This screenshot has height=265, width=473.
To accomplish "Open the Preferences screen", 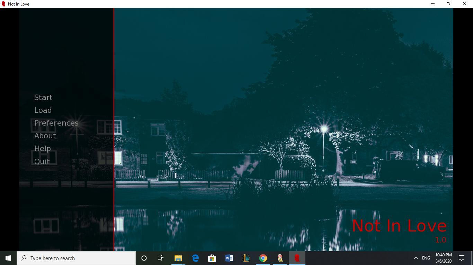I will click(56, 123).
